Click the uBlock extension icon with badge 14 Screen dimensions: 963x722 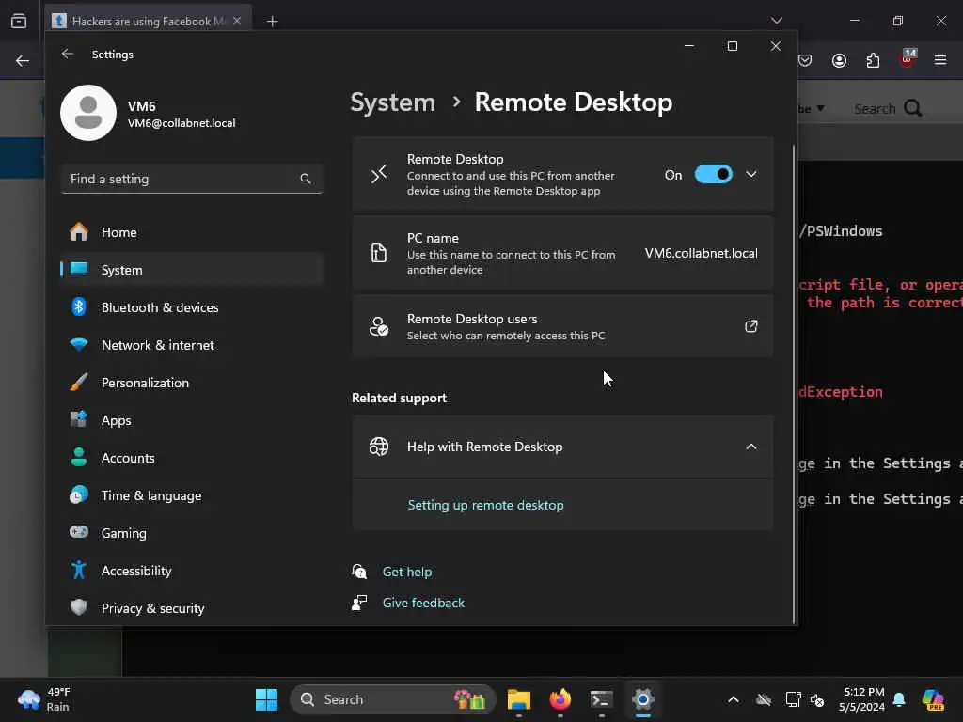(x=908, y=58)
